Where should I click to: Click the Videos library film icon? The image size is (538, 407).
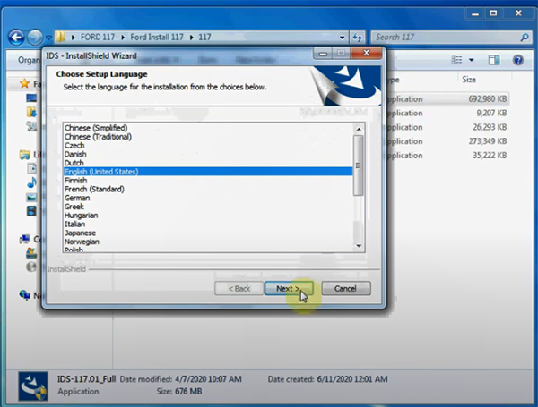31,210
